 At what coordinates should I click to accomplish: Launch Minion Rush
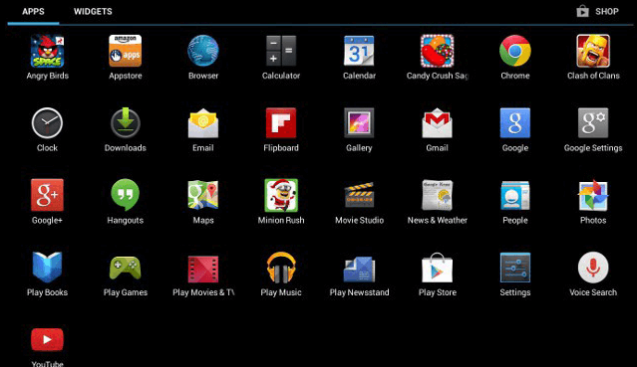[x=281, y=196]
